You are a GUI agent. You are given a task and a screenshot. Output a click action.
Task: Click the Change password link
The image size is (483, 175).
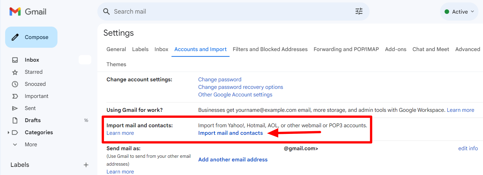click(x=220, y=79)
